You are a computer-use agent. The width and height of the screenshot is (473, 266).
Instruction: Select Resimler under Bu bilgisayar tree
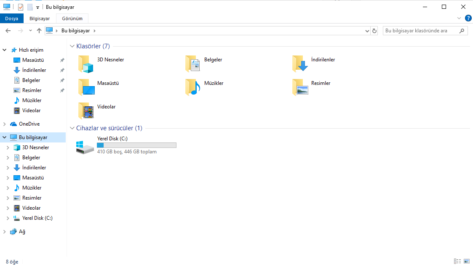[x=32, y=198]
